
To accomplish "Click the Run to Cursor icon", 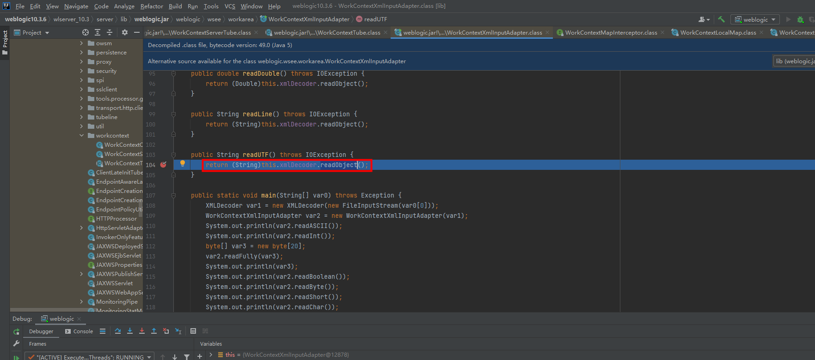I will 178,331.
